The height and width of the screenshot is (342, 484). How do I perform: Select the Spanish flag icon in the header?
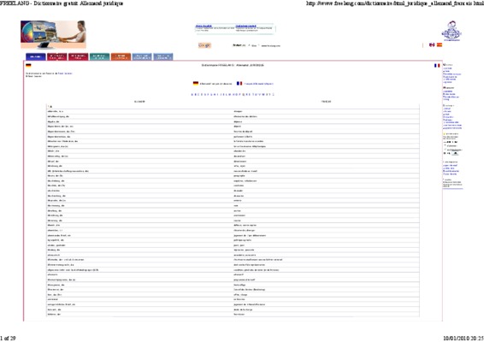coord(440,45)
